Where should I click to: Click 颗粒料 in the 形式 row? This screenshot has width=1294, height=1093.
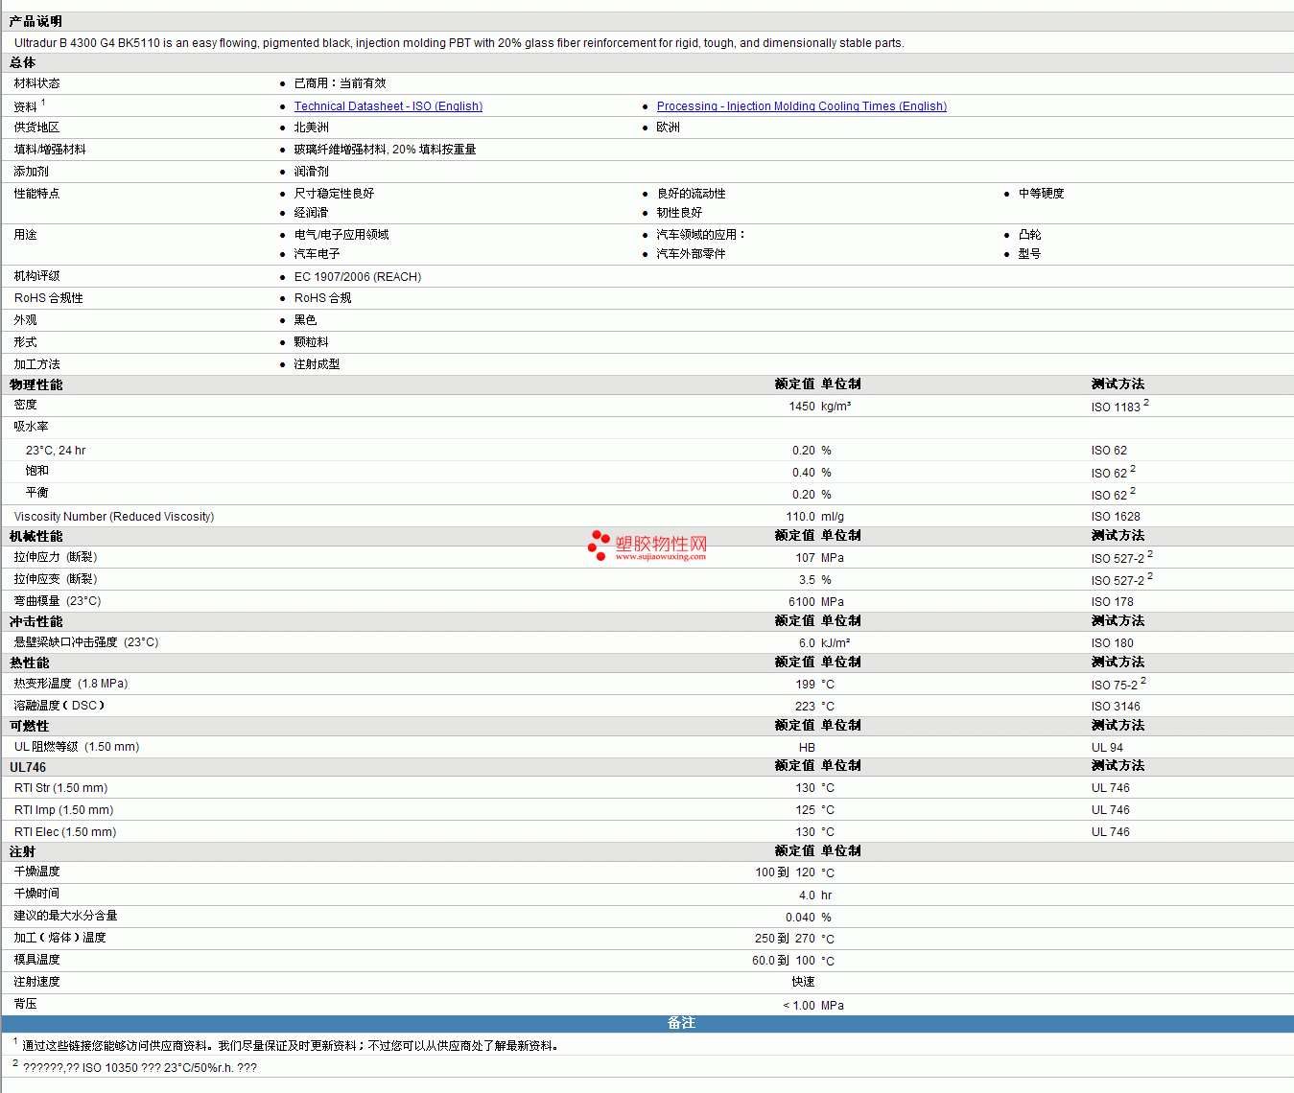click(311, 342)
